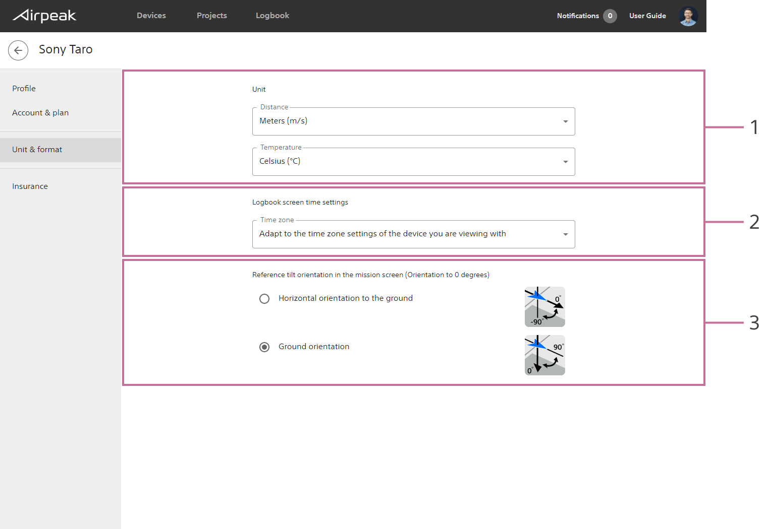This screenshot has height=529, width=767.
Task: Open the Profile settings section
Action: tap(61, 89)
